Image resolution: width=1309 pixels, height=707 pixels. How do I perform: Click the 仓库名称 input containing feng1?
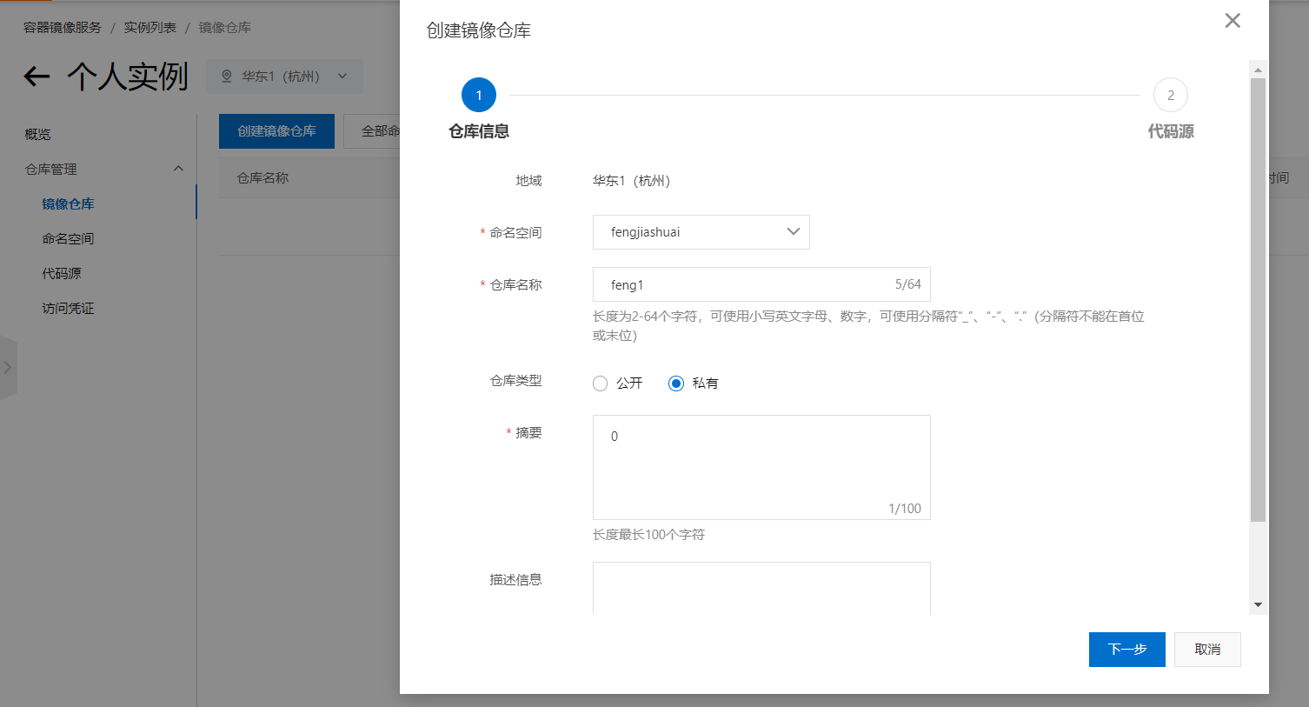[x=761, y=284]
